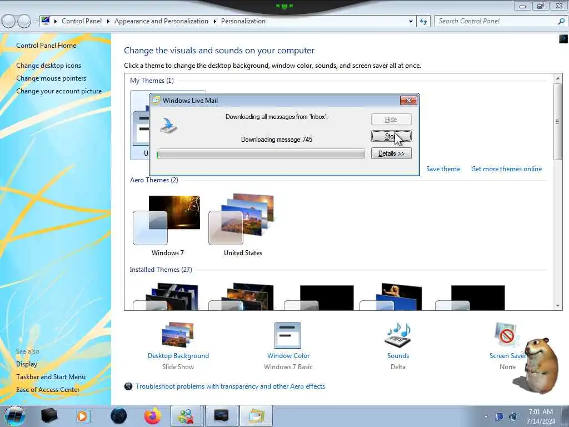569x427 pixels.
Task: Click the Personalization breadcrumb
Action: 243,21
